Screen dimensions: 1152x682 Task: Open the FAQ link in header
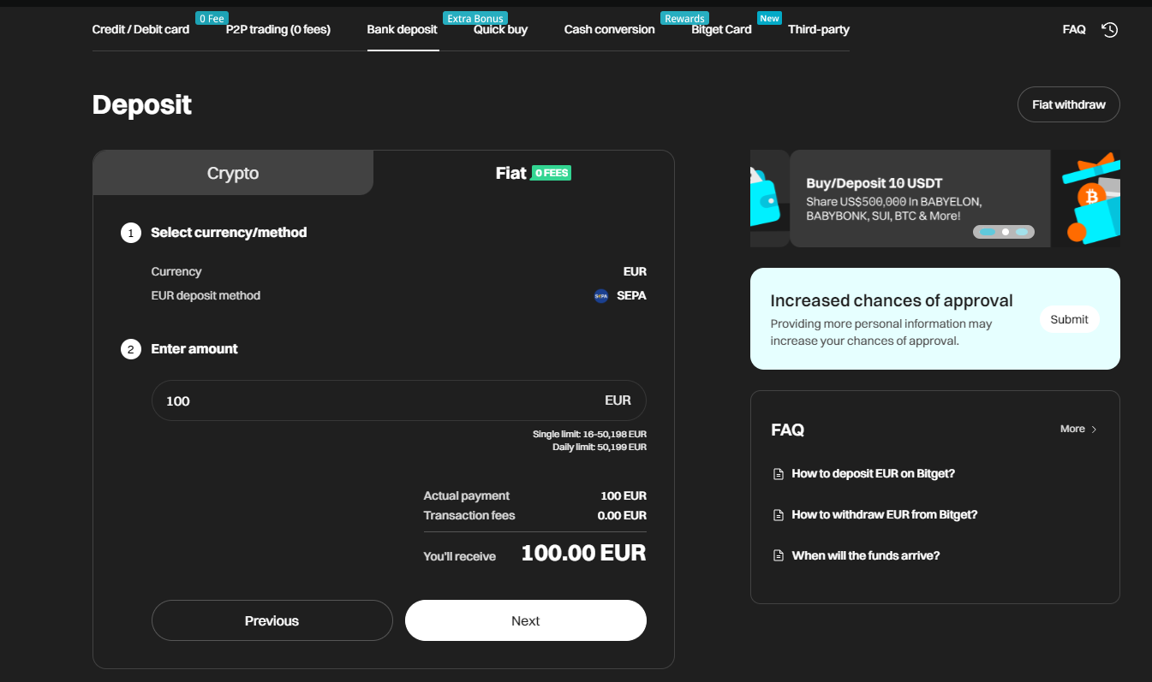pos(1074,30)
